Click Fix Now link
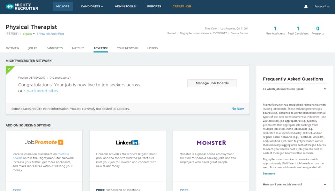 pos(238,109)
